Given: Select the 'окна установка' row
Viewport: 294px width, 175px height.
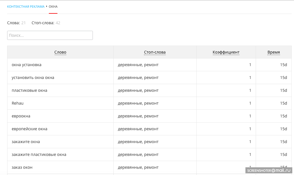Looking at the screenshot, I should pyautogui.click(x=27, y=65).
